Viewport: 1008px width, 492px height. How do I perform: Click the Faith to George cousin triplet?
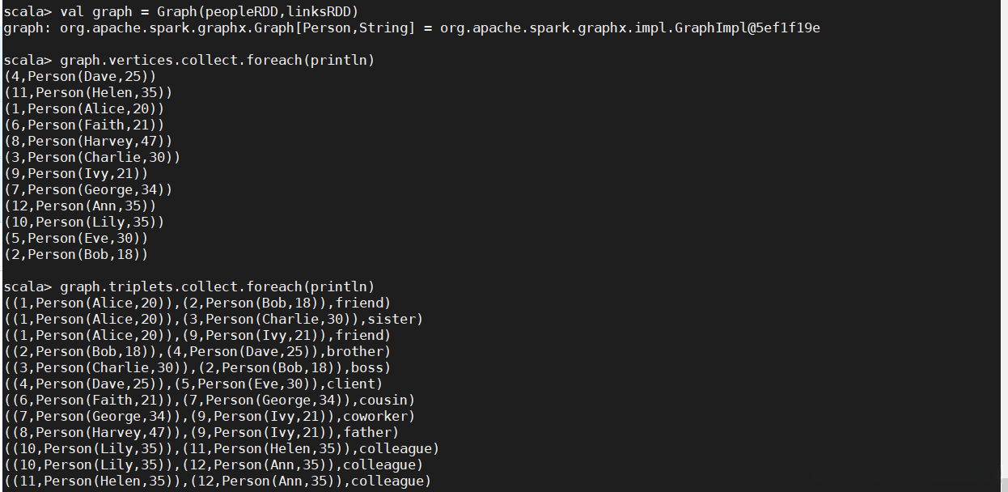coord(210,400)
